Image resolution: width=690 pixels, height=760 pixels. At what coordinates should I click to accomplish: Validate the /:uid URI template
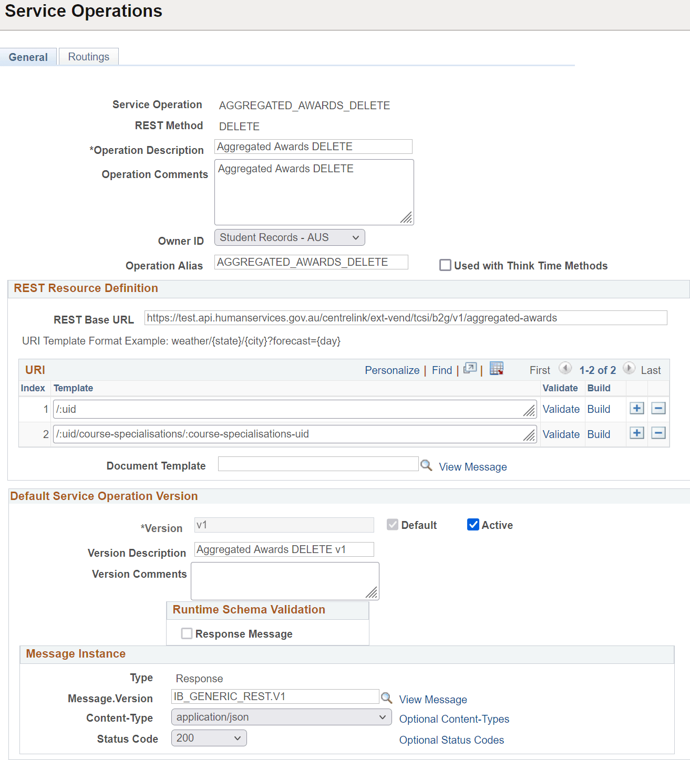click(x=561, y=409)
